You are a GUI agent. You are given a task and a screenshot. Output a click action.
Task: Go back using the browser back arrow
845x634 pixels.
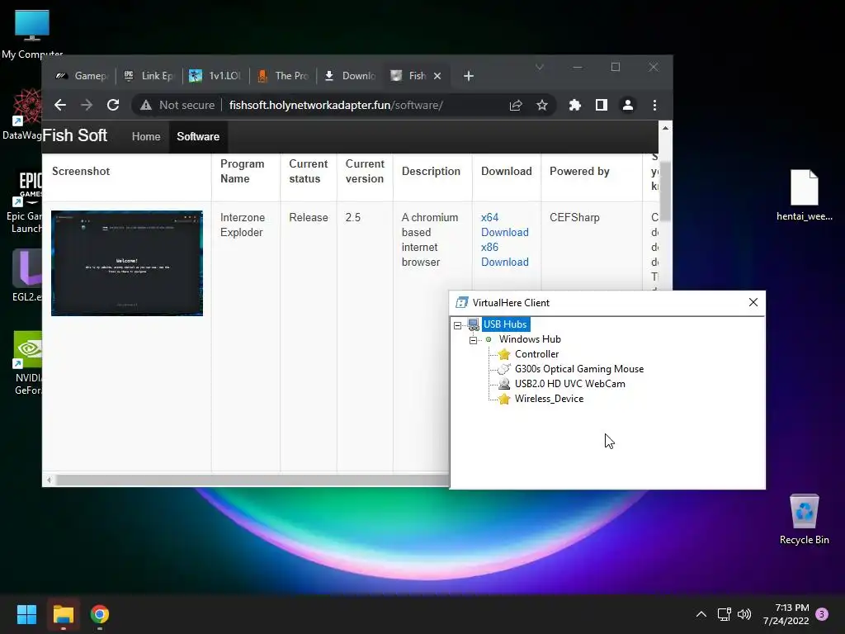60,105
